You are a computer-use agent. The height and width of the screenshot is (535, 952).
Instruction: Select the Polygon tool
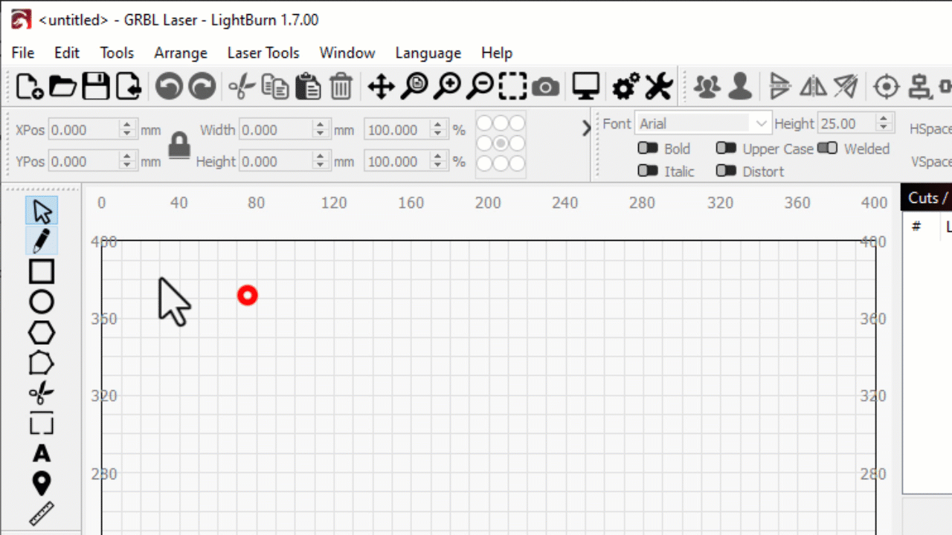pos(41,333)
